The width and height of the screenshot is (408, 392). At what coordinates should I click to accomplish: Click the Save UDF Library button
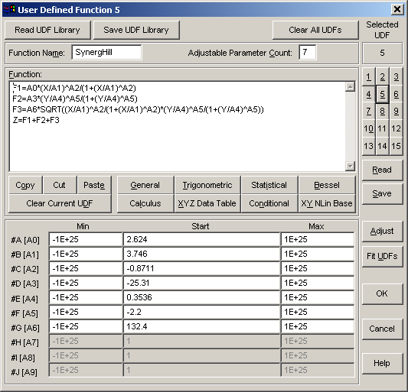tap(136, 30)
